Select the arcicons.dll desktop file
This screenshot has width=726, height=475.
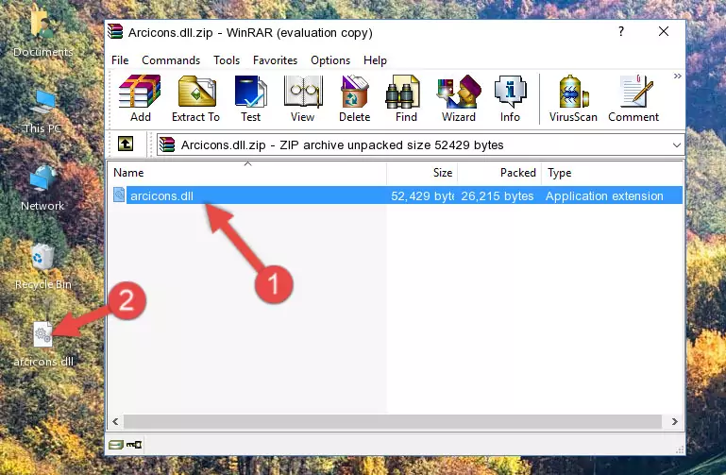pyautogui.click(x=43, y=345)
